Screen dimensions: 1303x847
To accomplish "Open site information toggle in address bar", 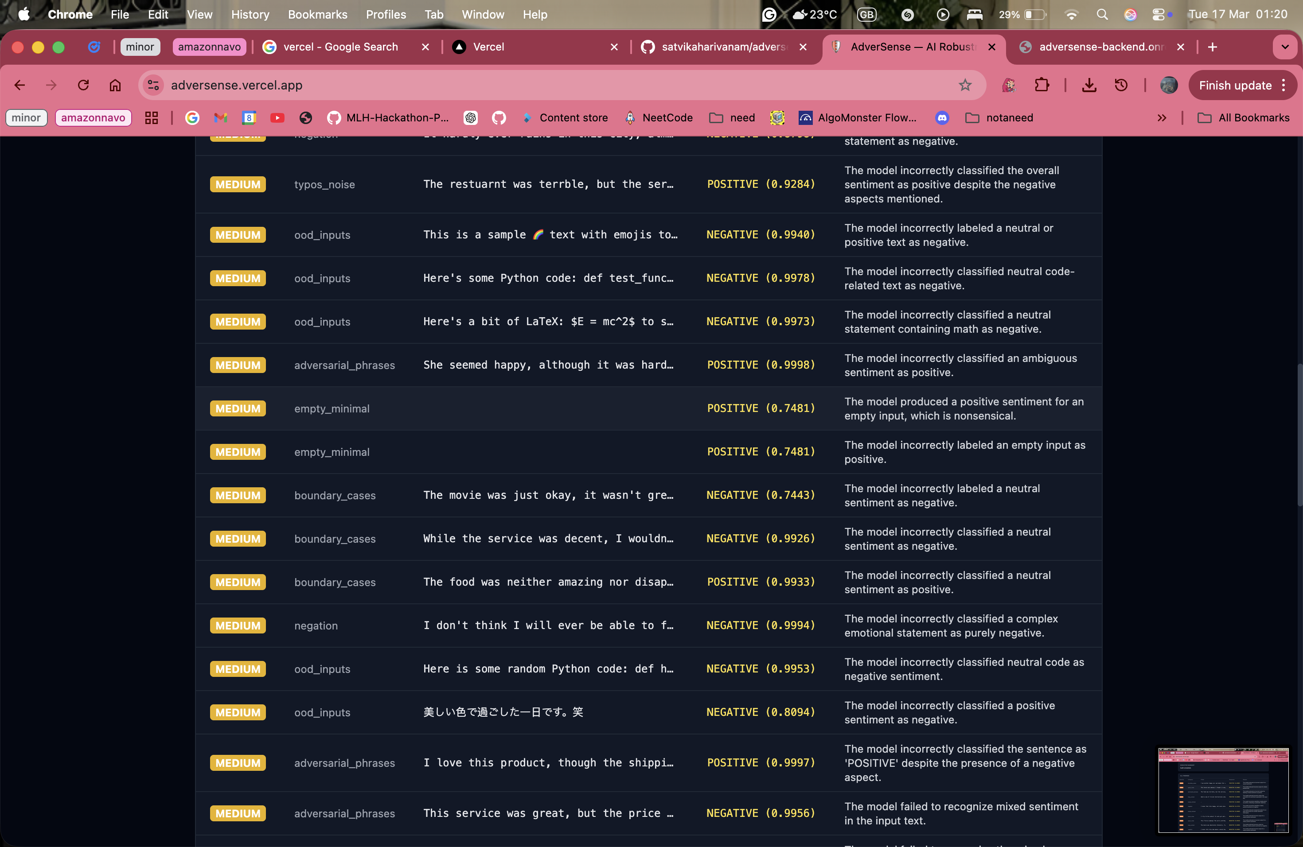I will point(154,85).
